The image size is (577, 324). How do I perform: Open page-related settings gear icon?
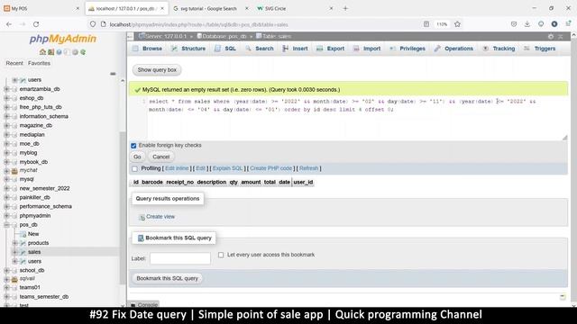pos(551,36)
